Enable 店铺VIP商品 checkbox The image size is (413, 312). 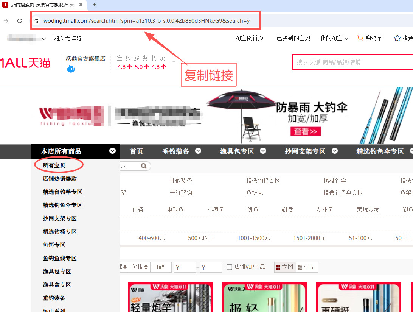click(x=230, y=267)
